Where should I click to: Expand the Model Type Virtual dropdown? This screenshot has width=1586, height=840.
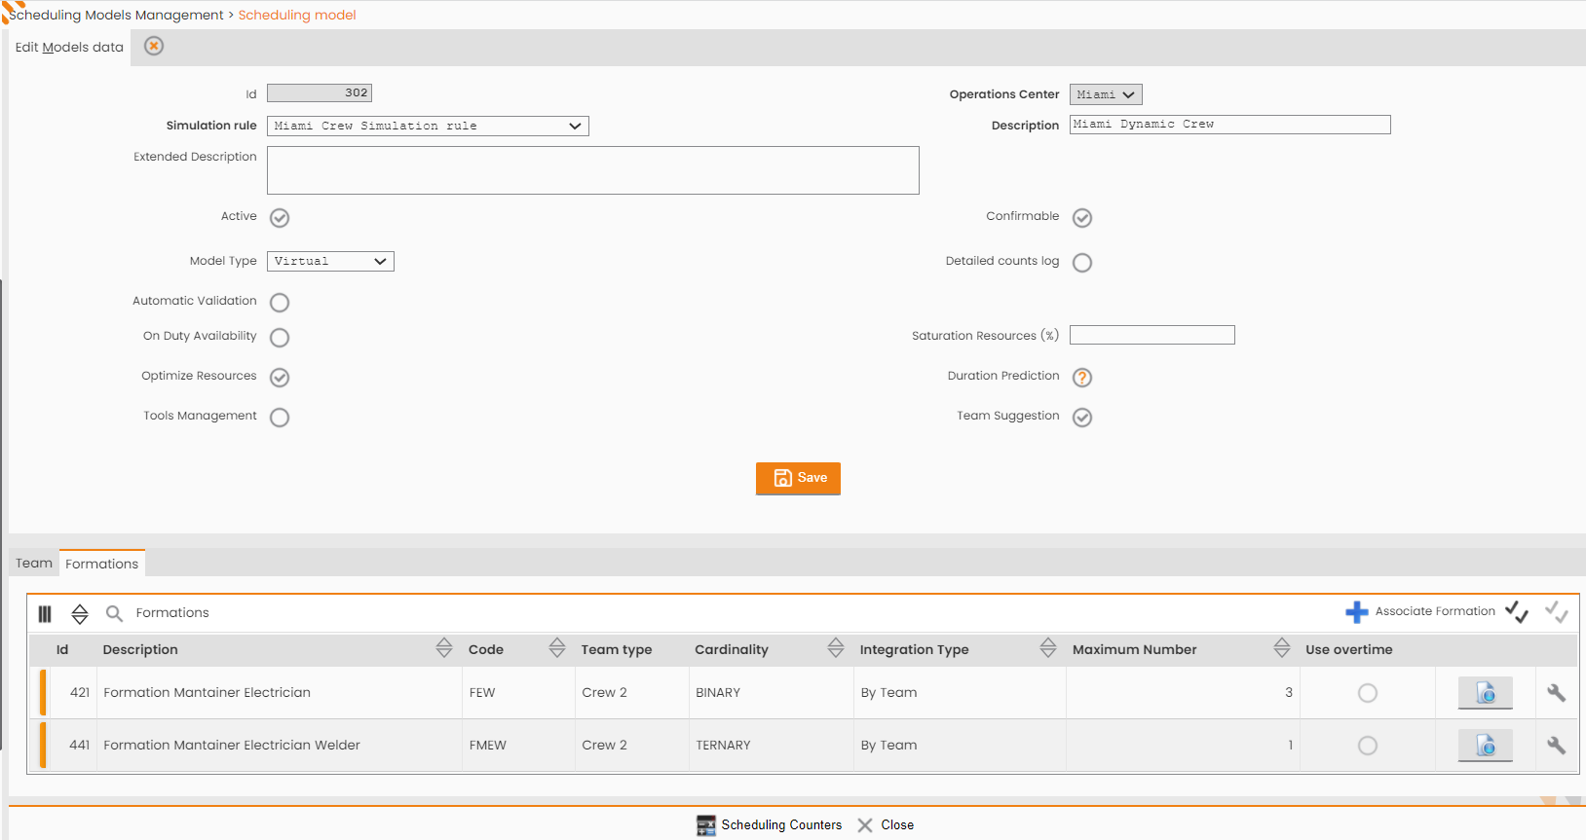point(330,261)
